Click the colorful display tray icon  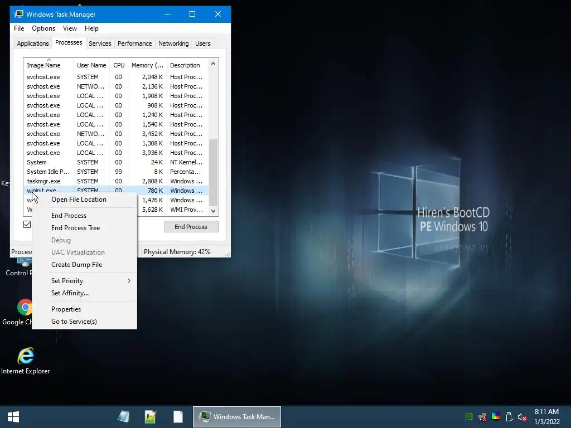point(496,417)
